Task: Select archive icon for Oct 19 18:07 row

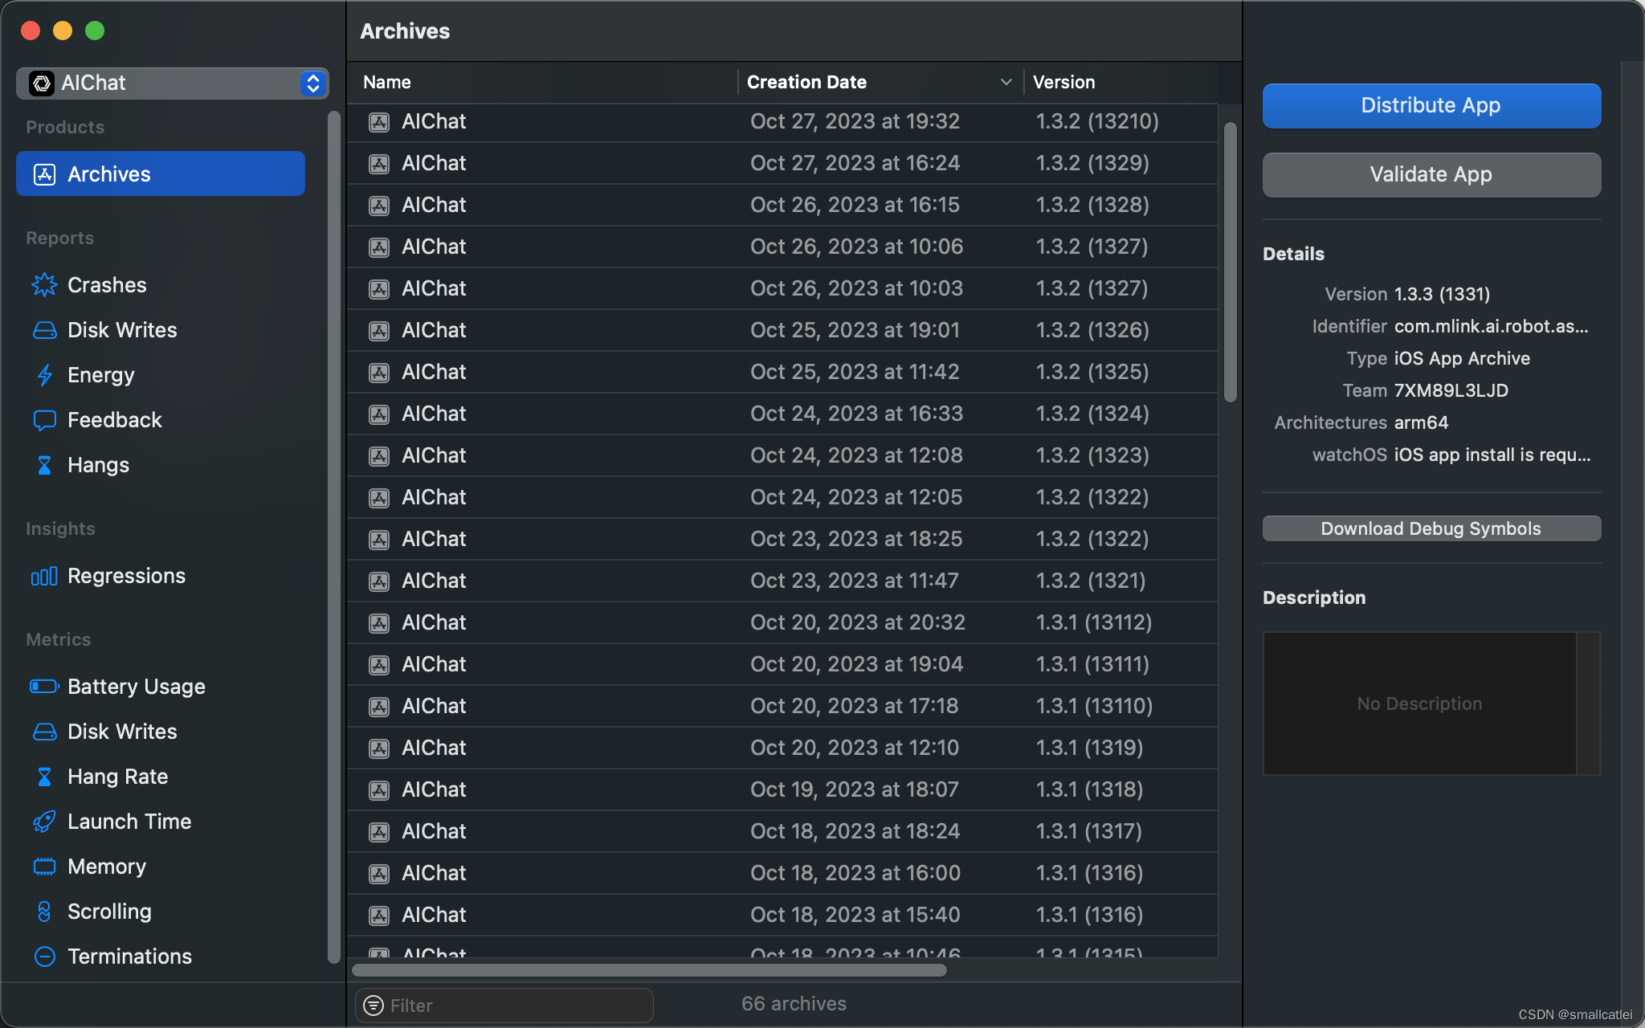Action: [x=379, y=790]
